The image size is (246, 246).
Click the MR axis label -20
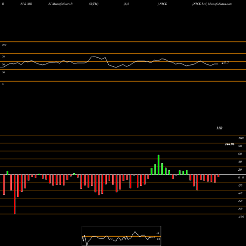[240, 185]
